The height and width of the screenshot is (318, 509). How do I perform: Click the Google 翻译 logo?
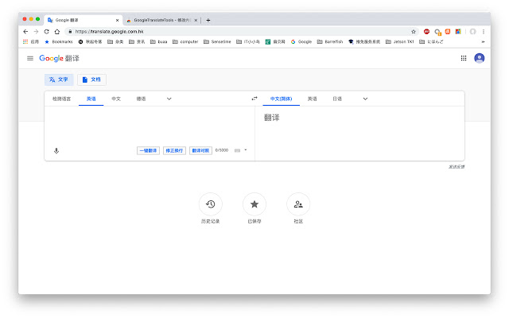[x=60, y=58]
